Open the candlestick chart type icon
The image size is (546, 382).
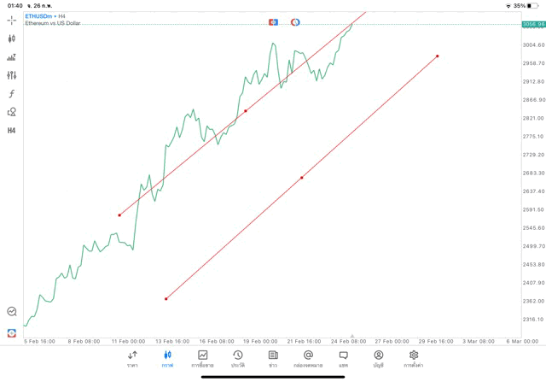[x=12, y=38]
